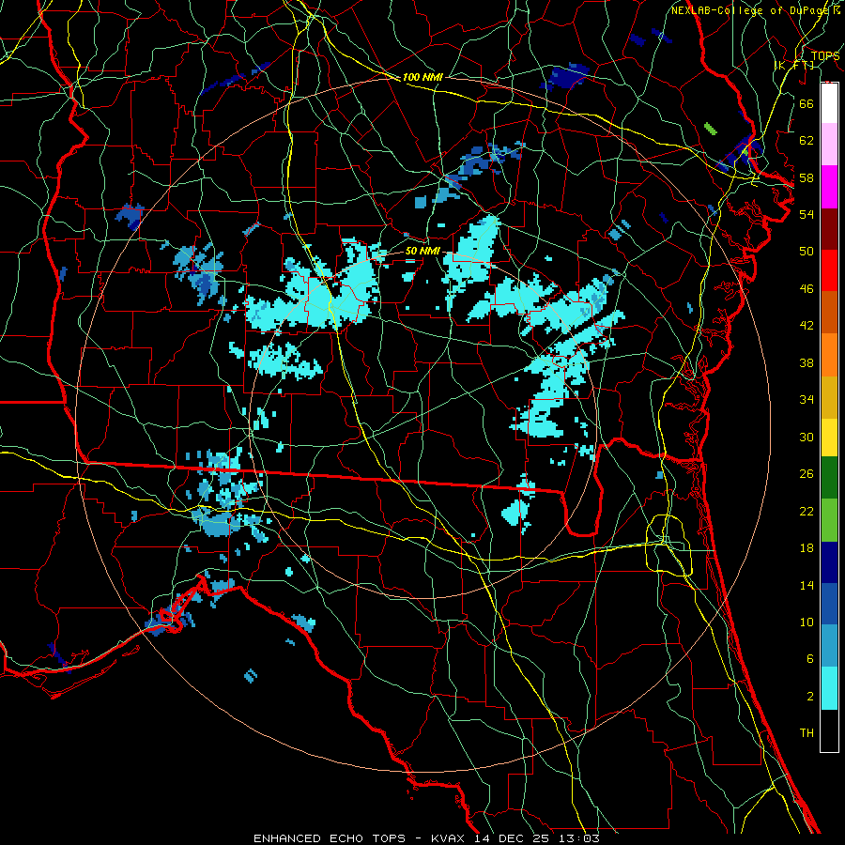Click the light blue legend swatch
845x845 pixels.
point(829,646)
